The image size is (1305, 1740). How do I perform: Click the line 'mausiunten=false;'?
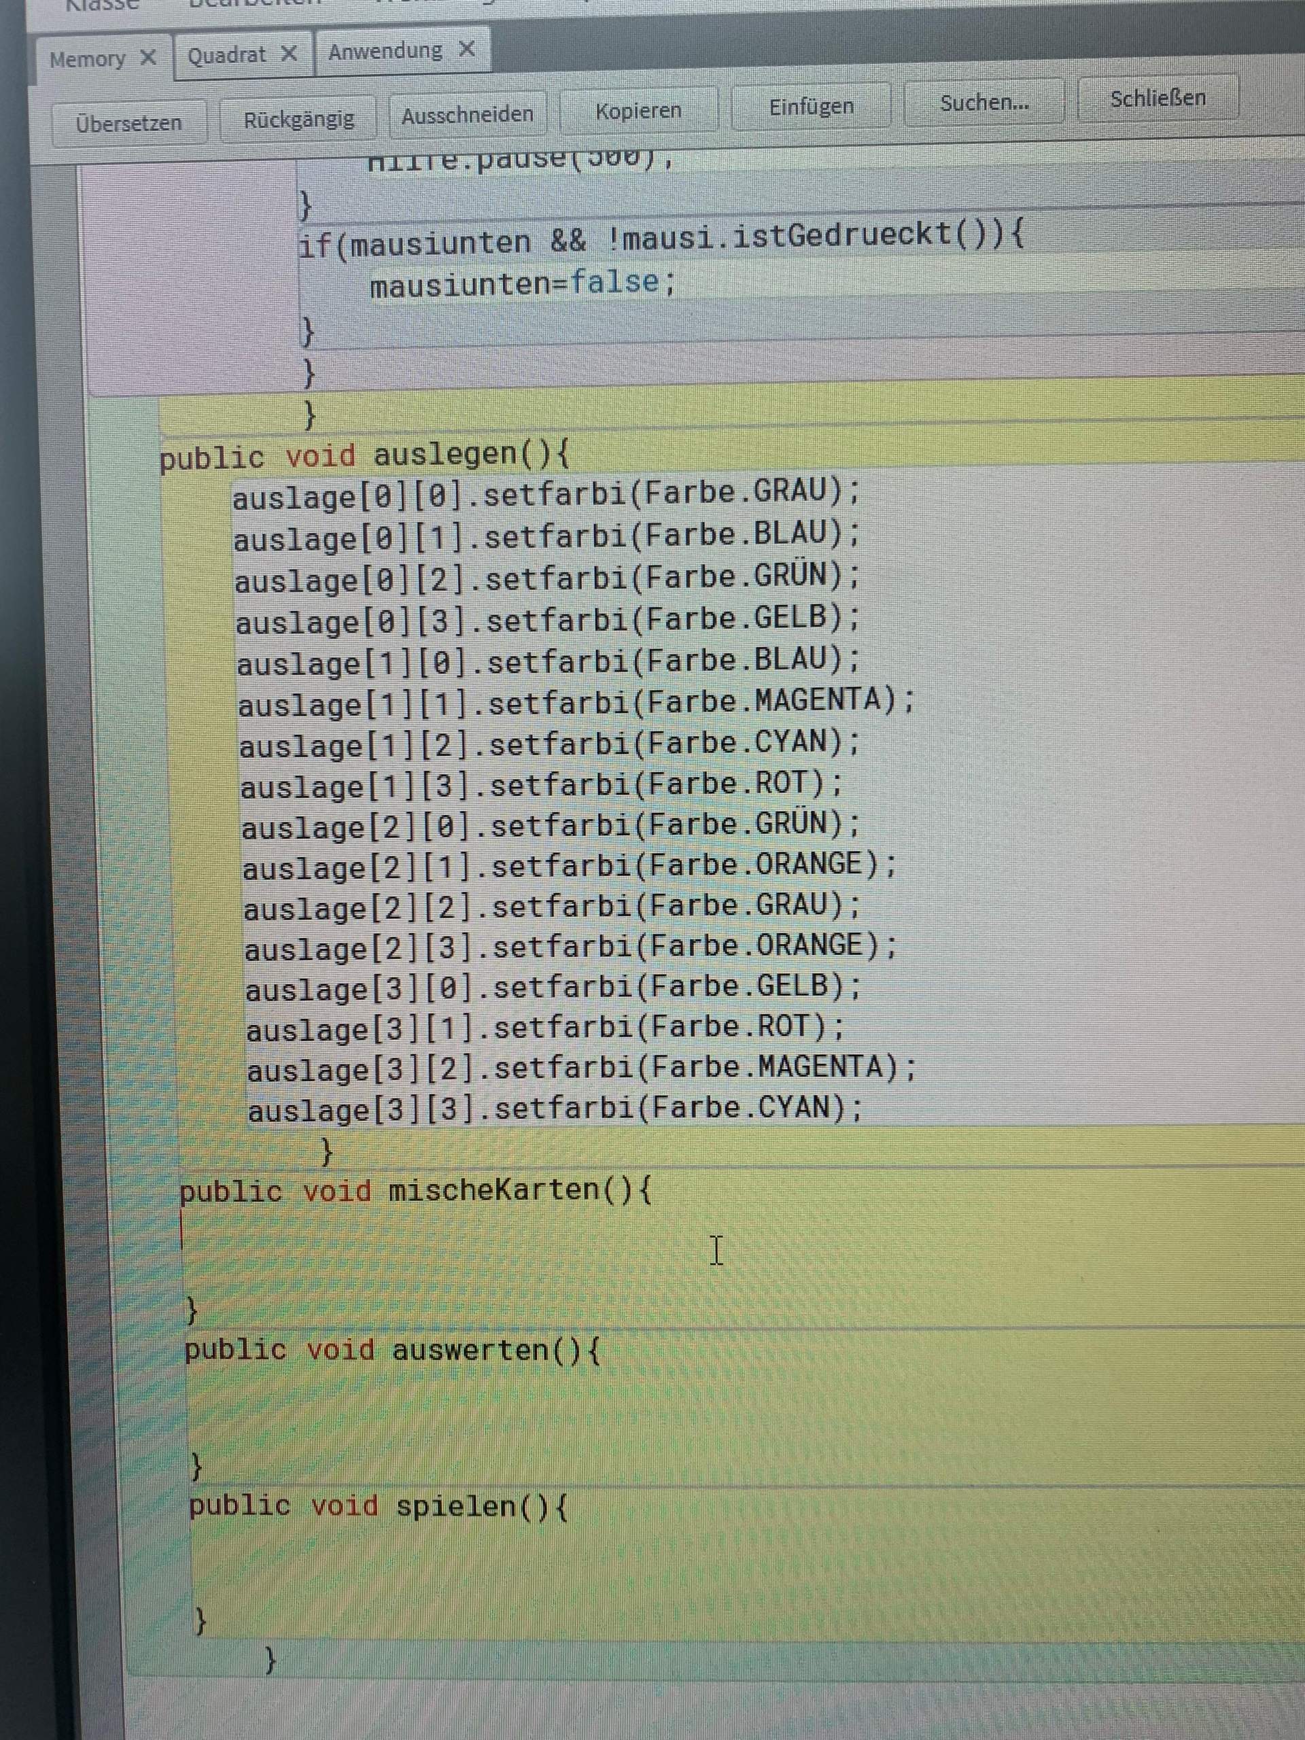coord(522,283)
